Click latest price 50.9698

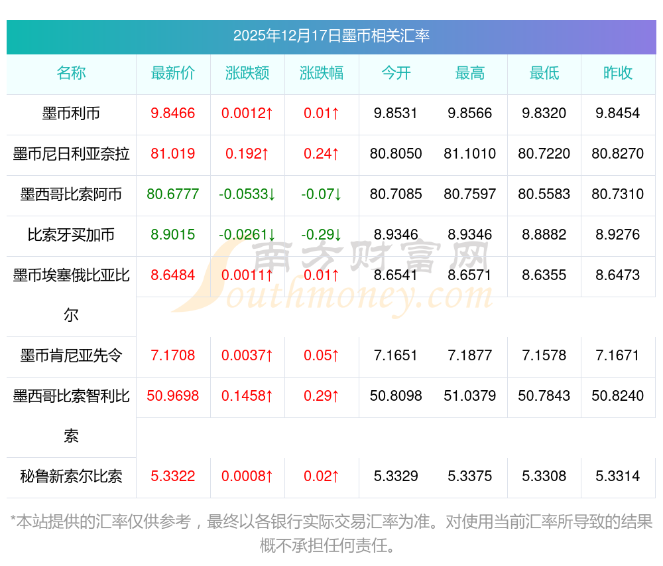click(172, 396)
